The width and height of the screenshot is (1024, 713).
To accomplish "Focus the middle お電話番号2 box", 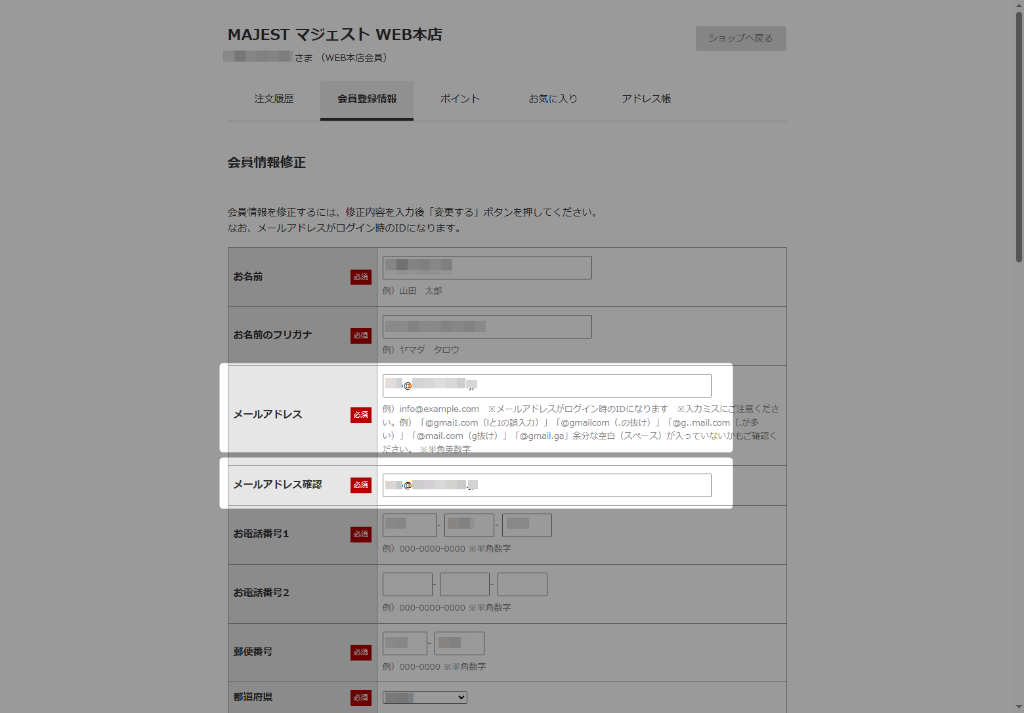I will [465, 584].
